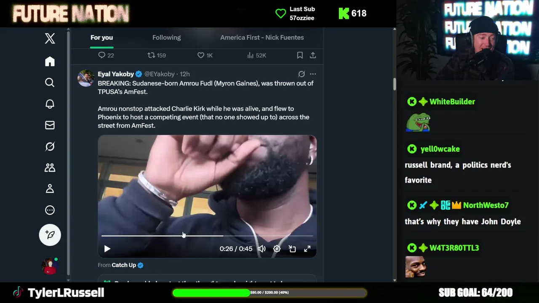Open the X logo home link
Screen dimensions: 539x303
(50, 38)
